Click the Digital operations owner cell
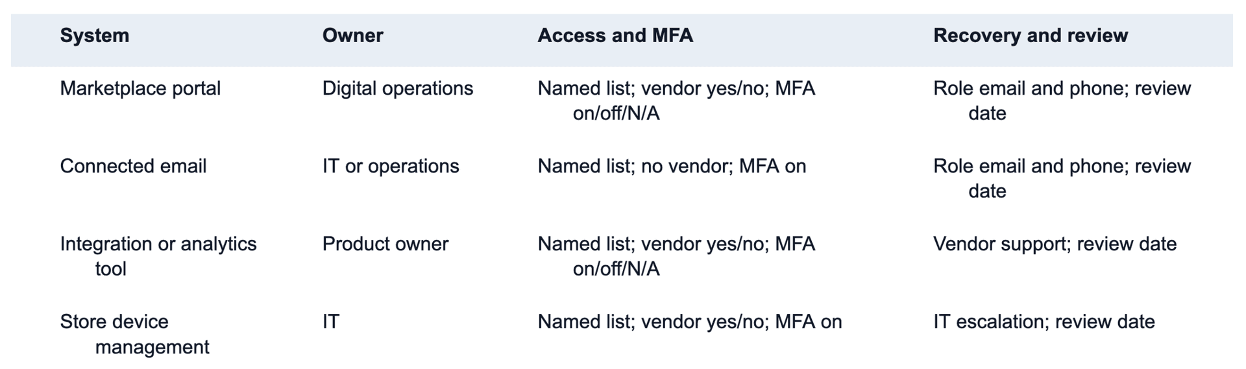 [x=398, y=88]
